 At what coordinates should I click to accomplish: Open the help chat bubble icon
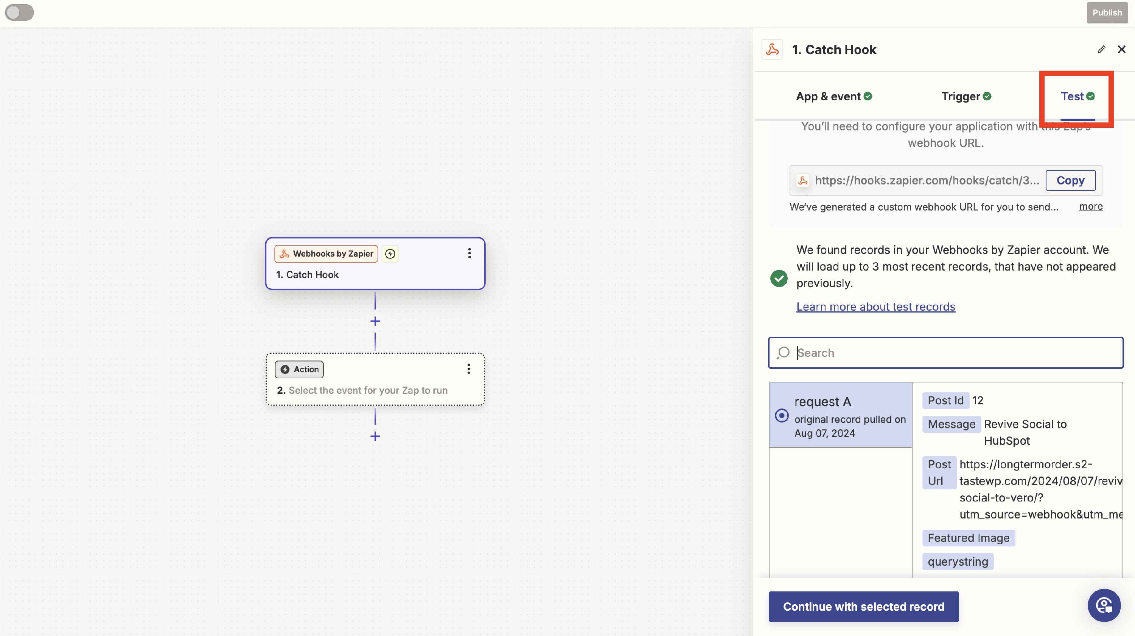pos(1104,605)
